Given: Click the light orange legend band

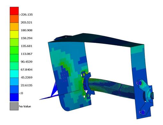Looking at the screenshot, I should (14, 27).
